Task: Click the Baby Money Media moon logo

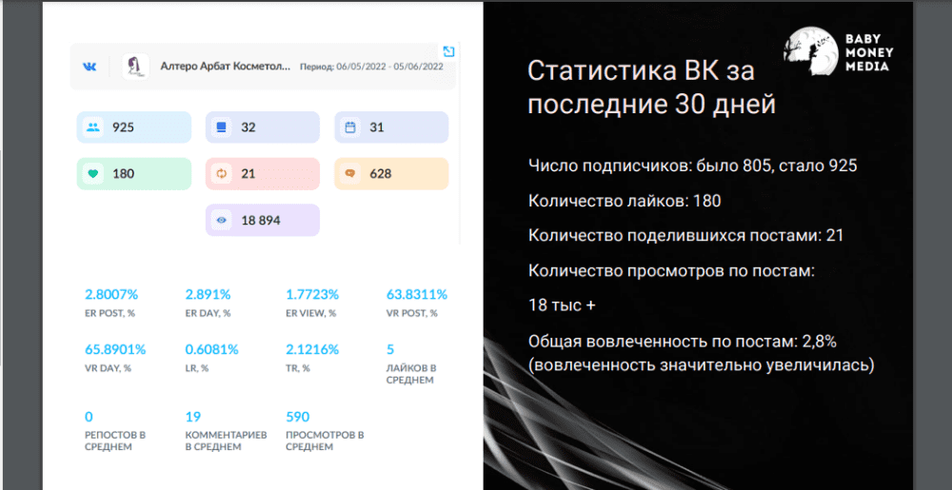Action: 810,51
